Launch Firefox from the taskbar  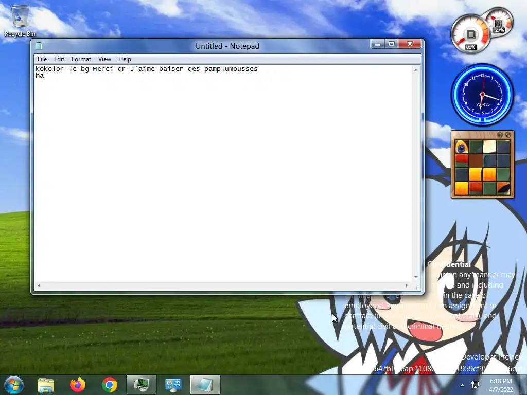[x=78, y=385]
